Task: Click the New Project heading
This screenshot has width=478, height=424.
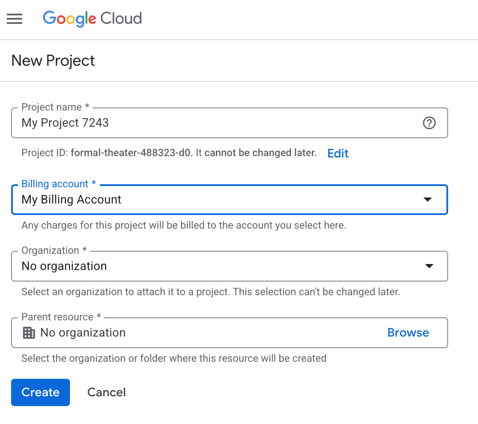Action: coord(53,61)
